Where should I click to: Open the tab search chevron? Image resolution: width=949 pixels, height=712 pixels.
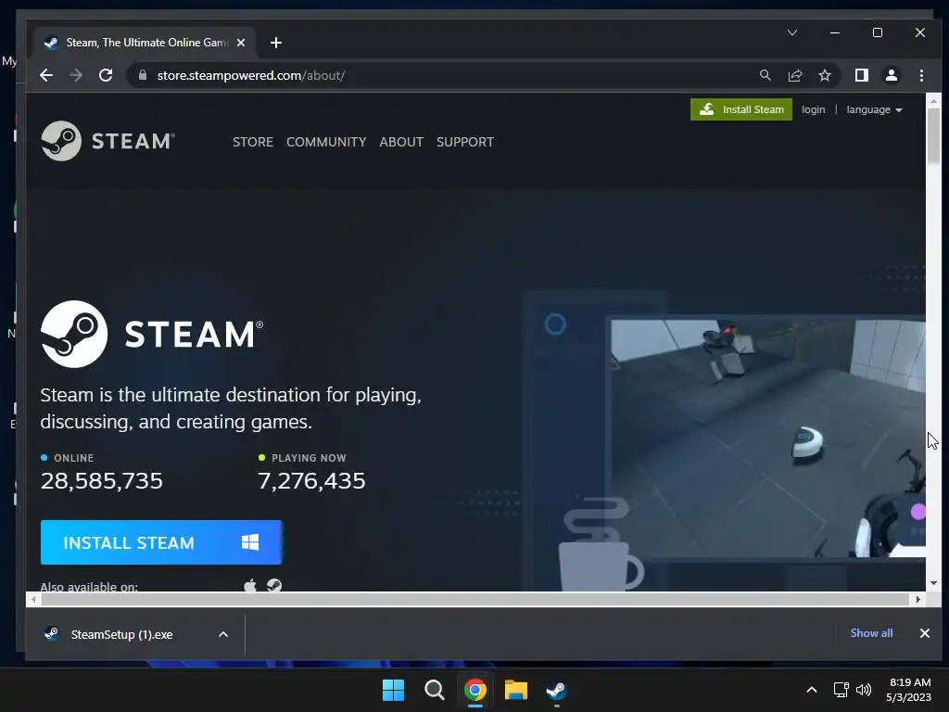(x=792, y=32)
